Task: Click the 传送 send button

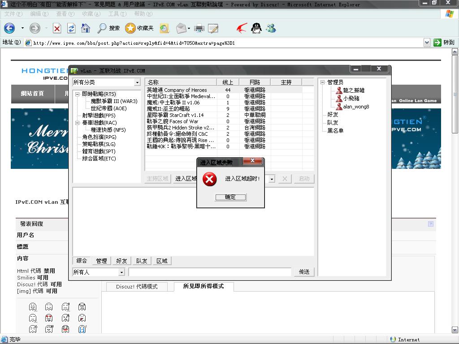Action: [x=304, y=272]
